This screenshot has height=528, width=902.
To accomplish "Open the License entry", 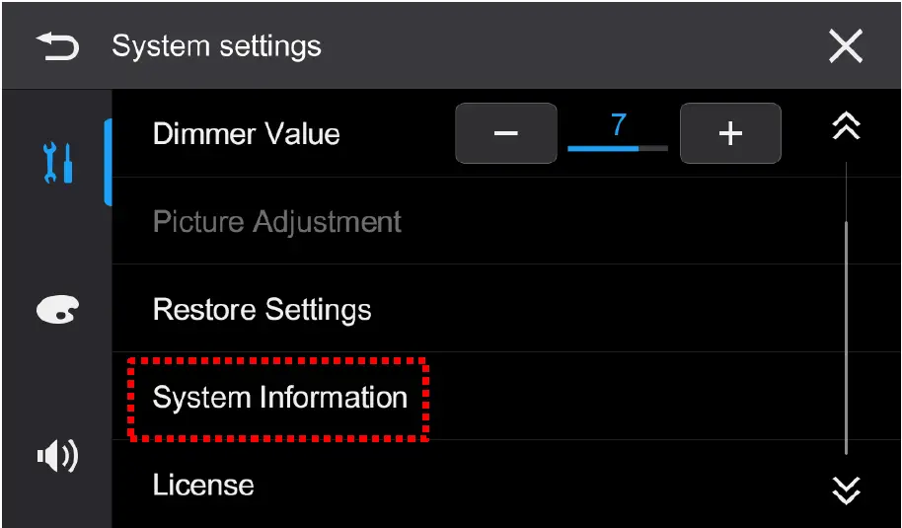I will click(203, 485).
